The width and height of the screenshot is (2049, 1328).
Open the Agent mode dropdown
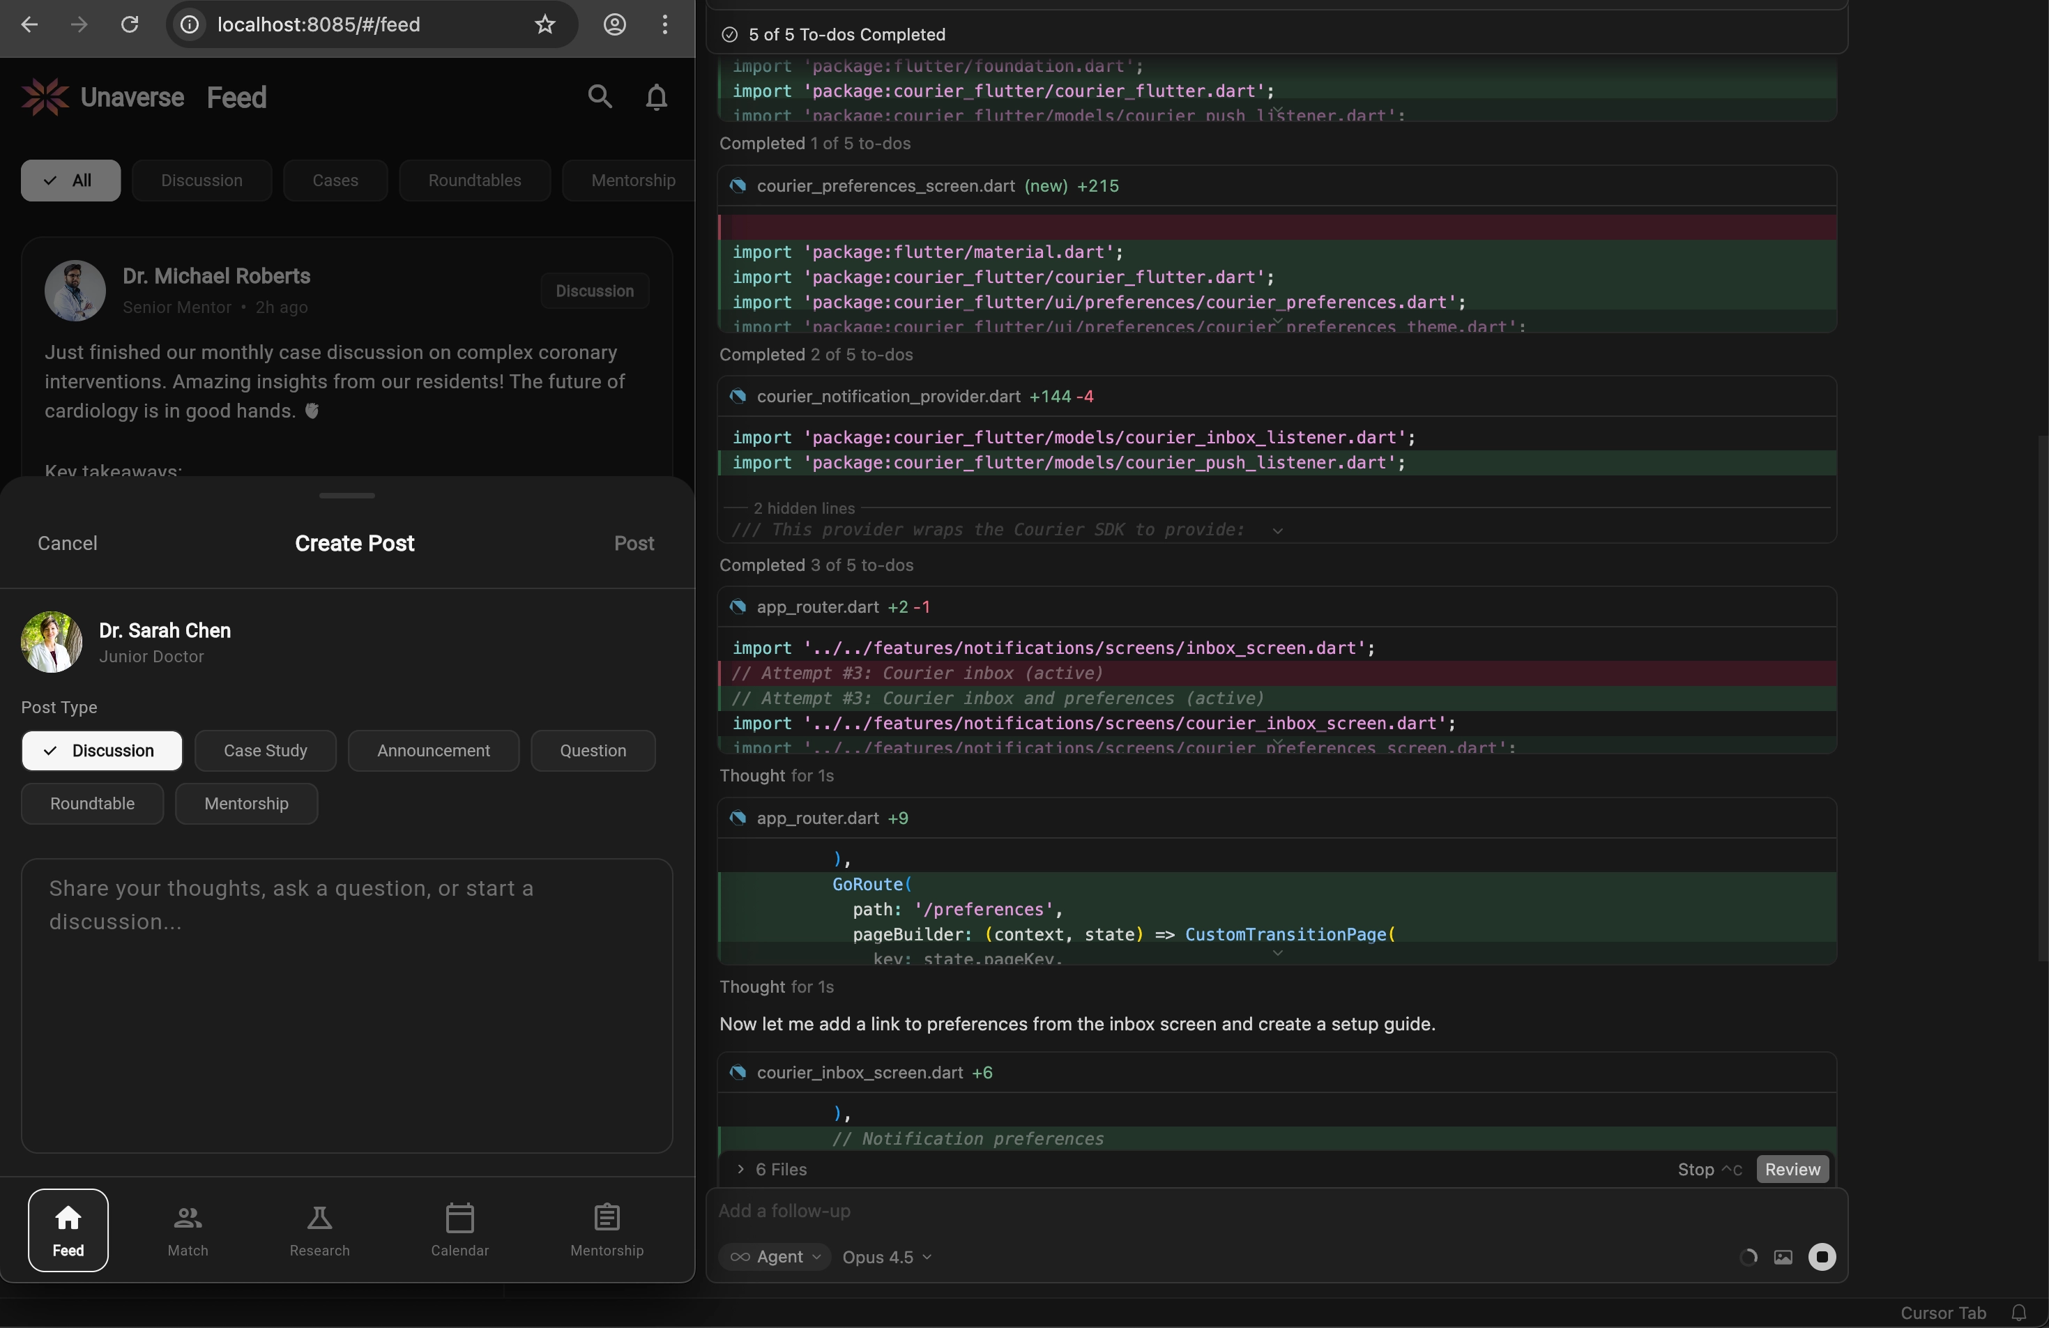point(774,1258)
